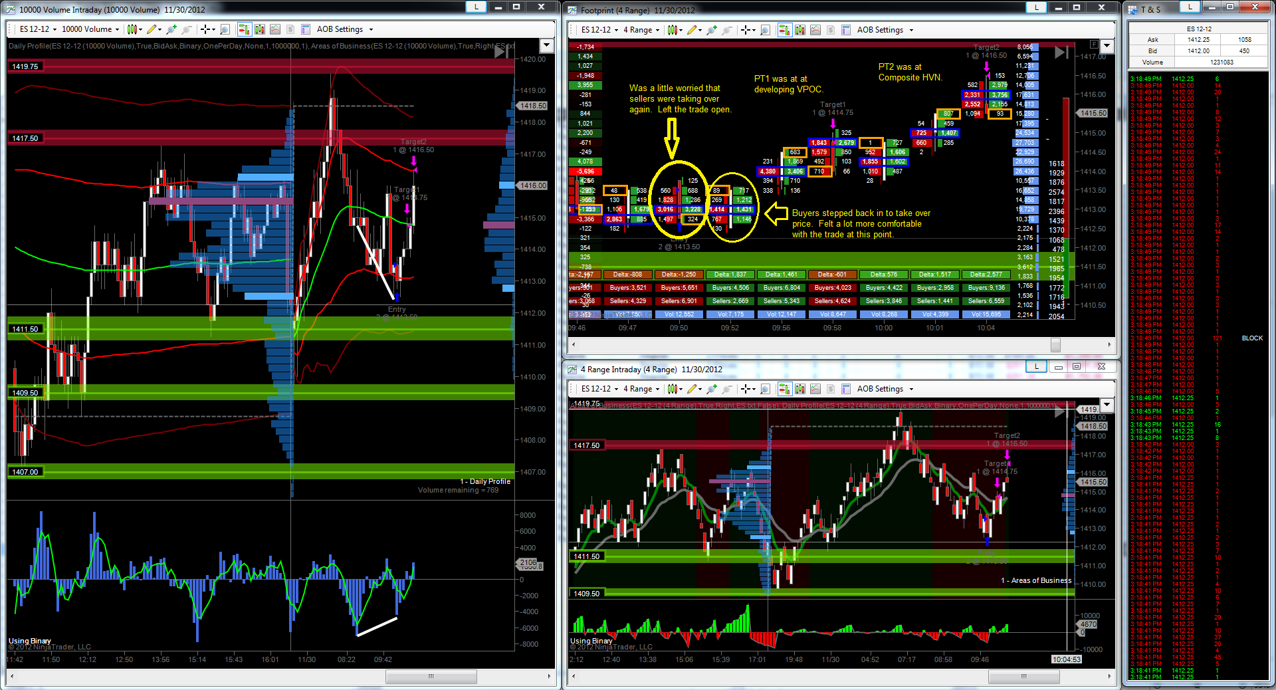Zoom out on the Footprint chart
The width and height of the screenshot is (1276, 690).
coord(727,30)
